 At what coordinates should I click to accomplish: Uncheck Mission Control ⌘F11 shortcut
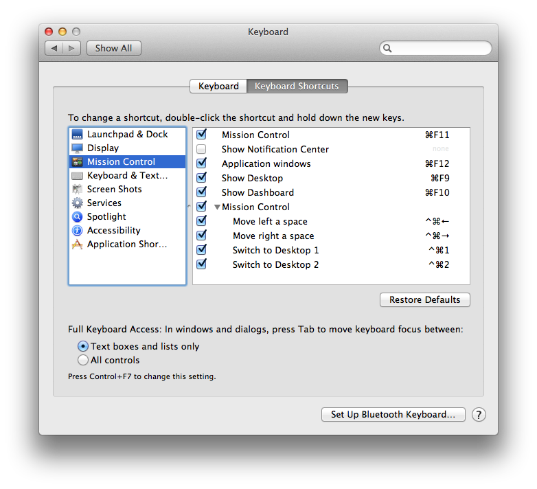(201, 134)
